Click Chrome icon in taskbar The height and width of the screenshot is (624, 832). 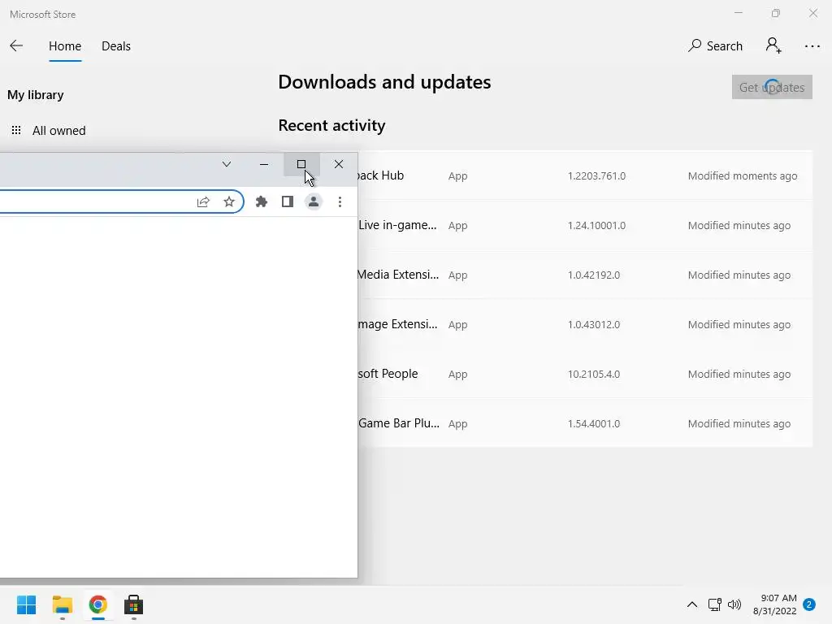[98, 604]
